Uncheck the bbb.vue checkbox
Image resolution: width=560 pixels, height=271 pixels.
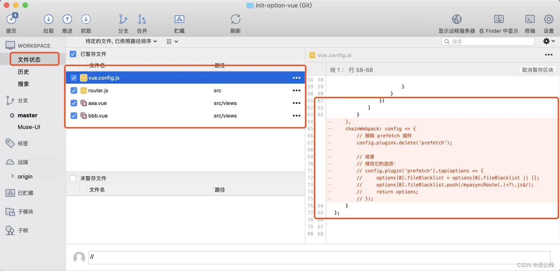pyautogui.click(x=74, y=116)
